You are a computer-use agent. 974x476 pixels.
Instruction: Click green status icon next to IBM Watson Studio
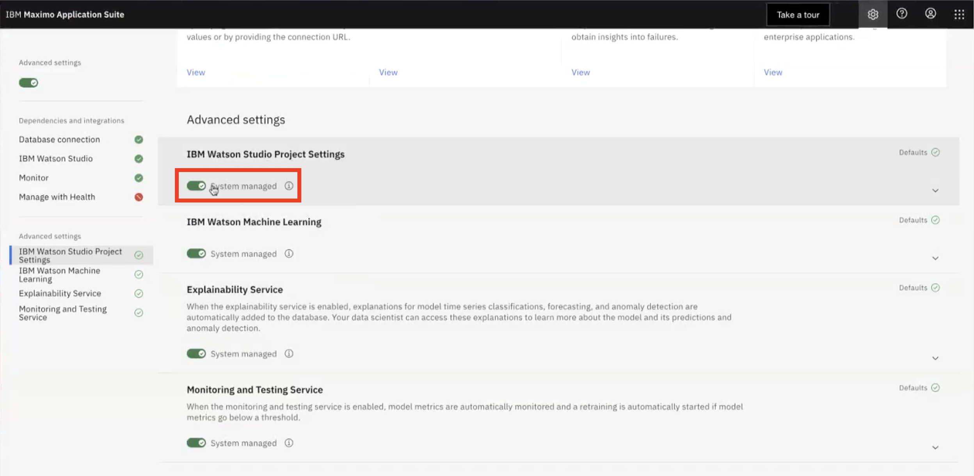pyautogui.click(x=139, y=158)
